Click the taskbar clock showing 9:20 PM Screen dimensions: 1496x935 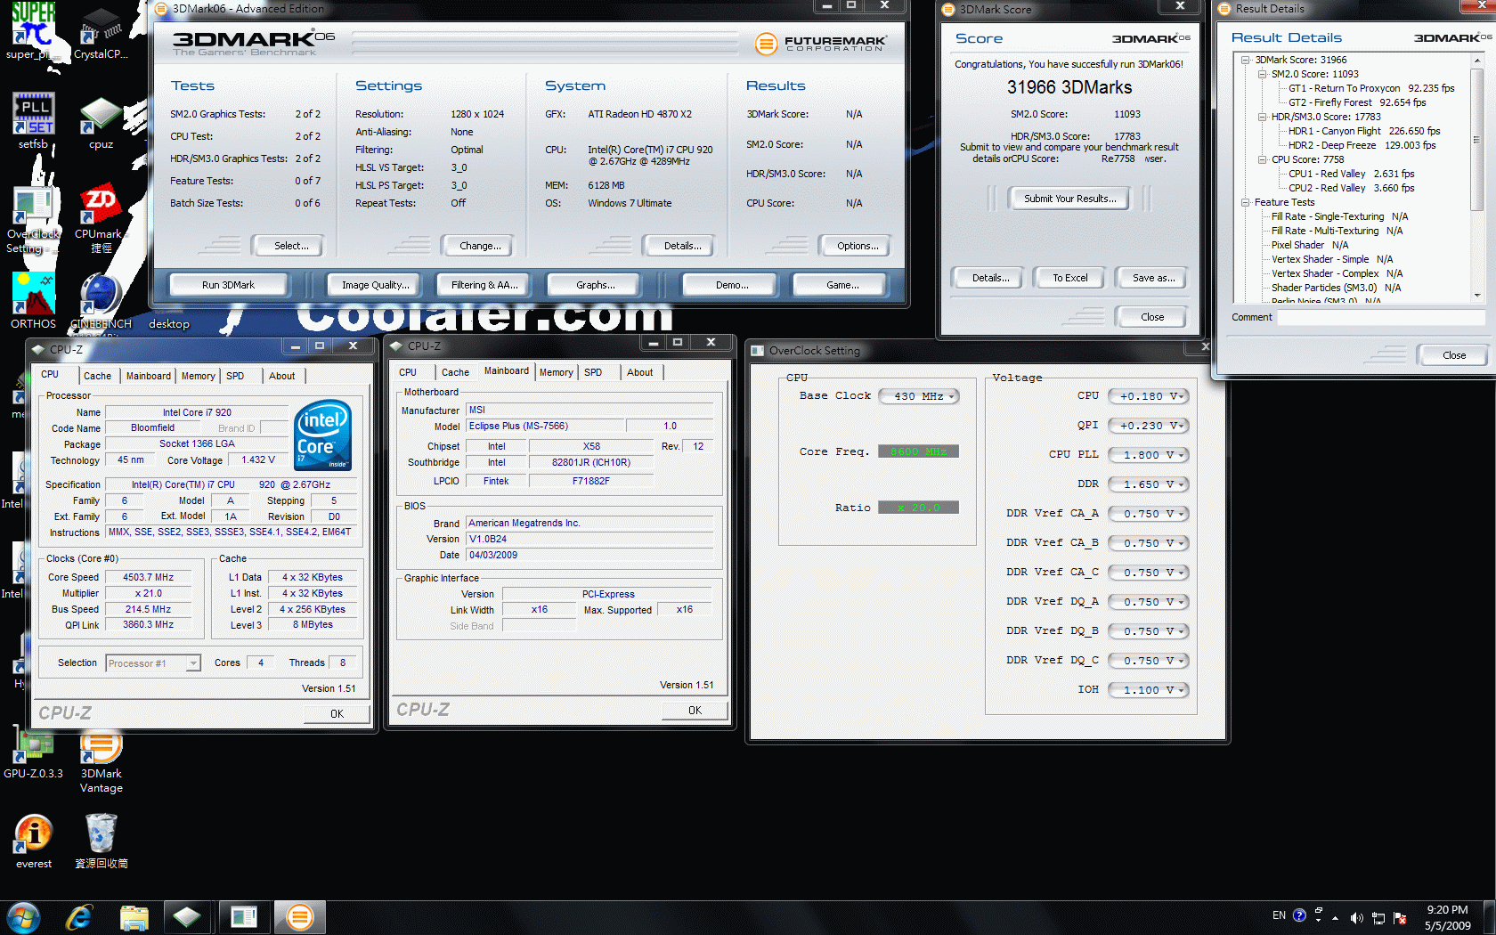pos(1447,917)
